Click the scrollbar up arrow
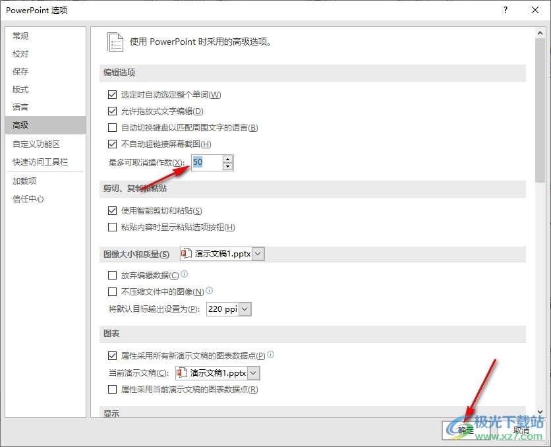 click(540, 33)
